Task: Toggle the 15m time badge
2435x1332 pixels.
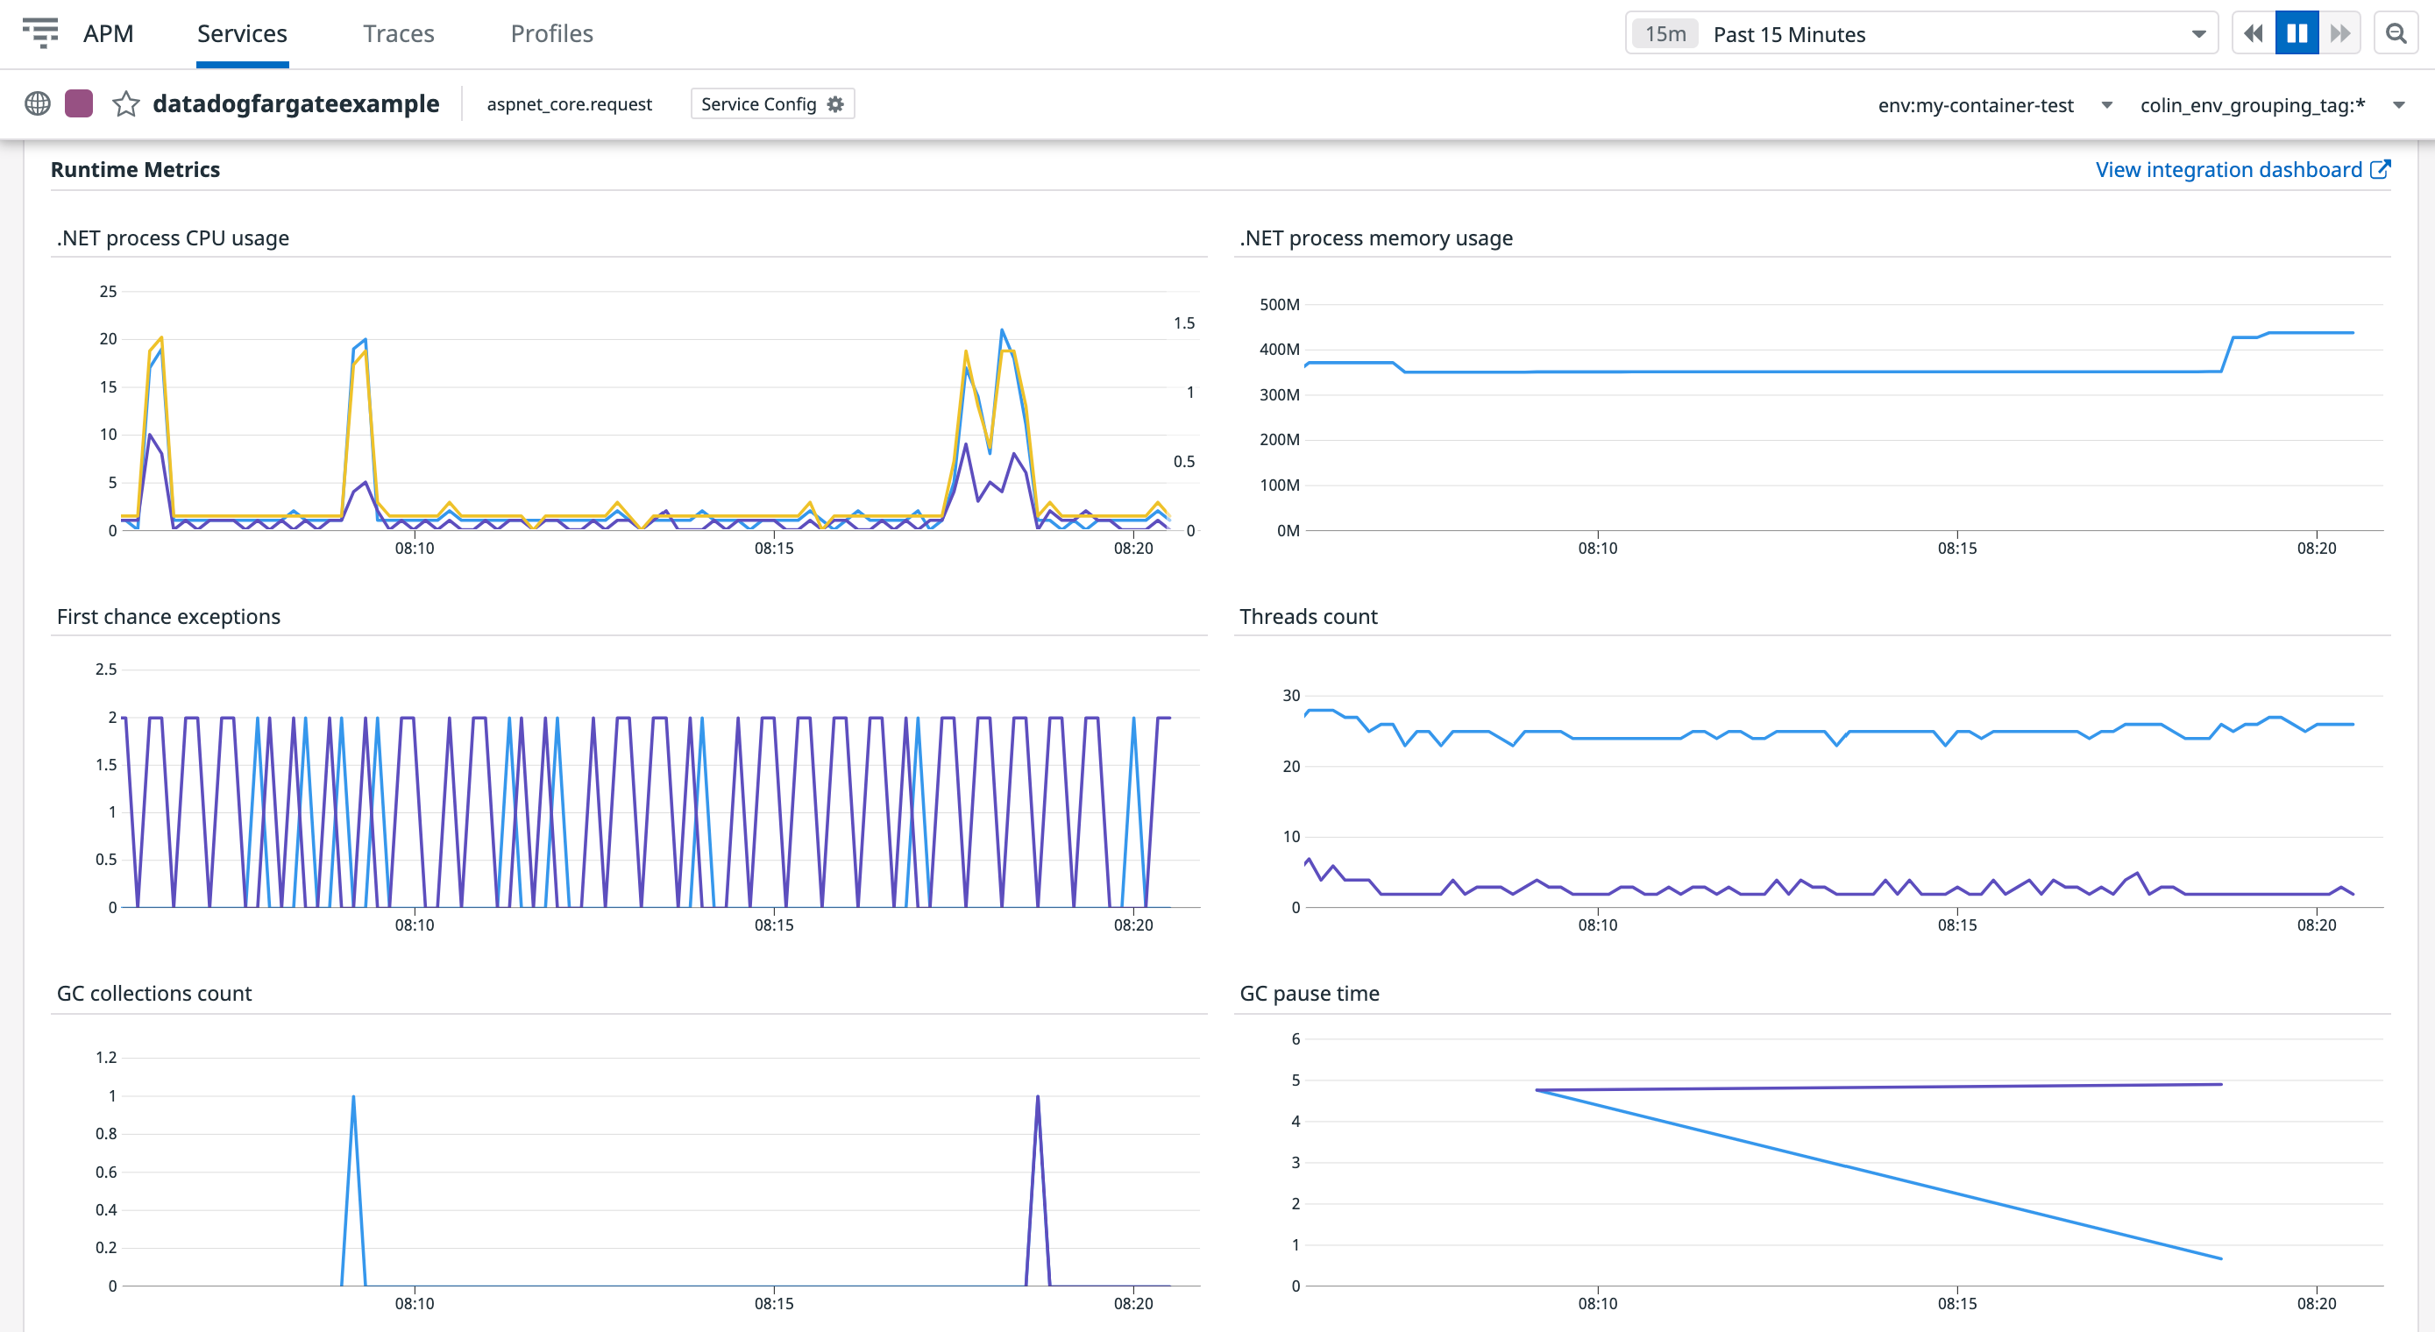Action: click(1664, 33)
